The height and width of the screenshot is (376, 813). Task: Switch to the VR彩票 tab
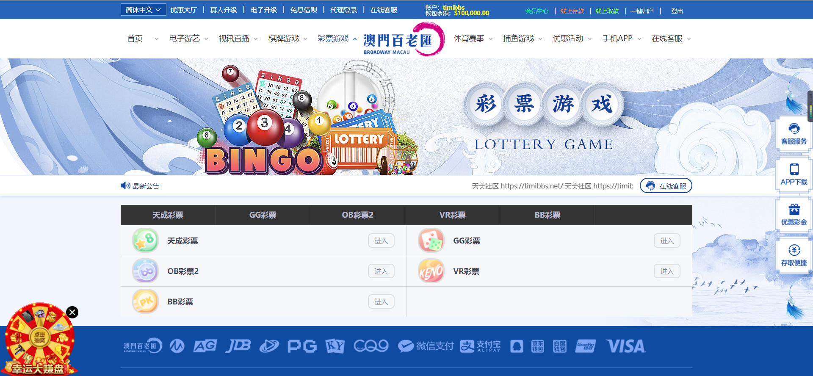[x=452, y=215]
